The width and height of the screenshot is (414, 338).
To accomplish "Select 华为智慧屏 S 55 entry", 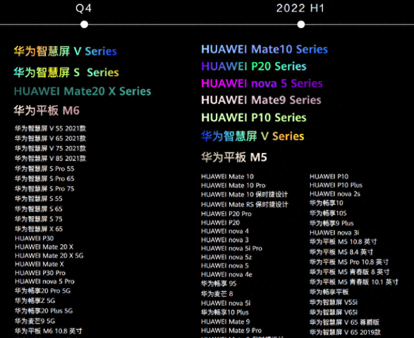I will click(39, 199).
